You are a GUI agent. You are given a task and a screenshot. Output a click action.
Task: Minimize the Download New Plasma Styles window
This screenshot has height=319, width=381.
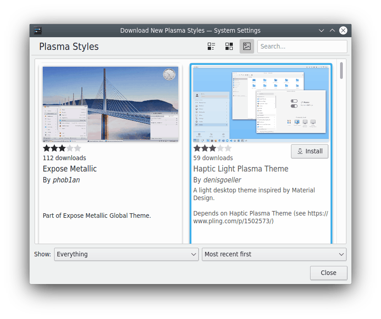[x=321, y=30]
